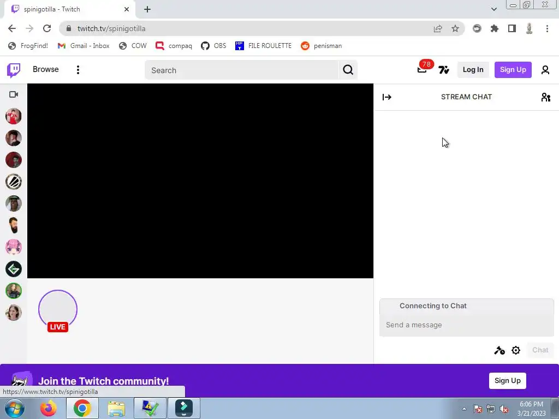Open the bearded man avatar channel in sidebar

[x=14, y=225]
